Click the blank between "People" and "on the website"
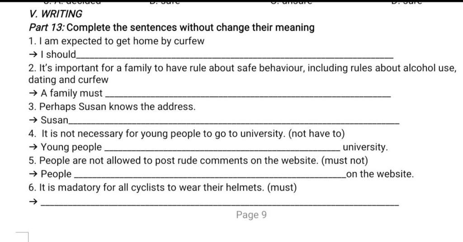The width and height of the screenshot is (463, 242). [x=210, y=177]
